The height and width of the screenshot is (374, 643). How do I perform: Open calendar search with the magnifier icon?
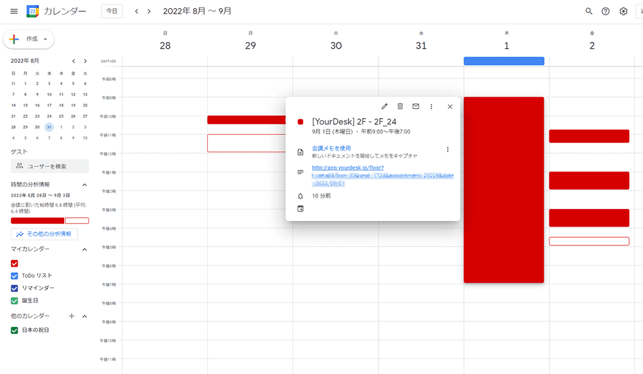(x=588, y=11)
